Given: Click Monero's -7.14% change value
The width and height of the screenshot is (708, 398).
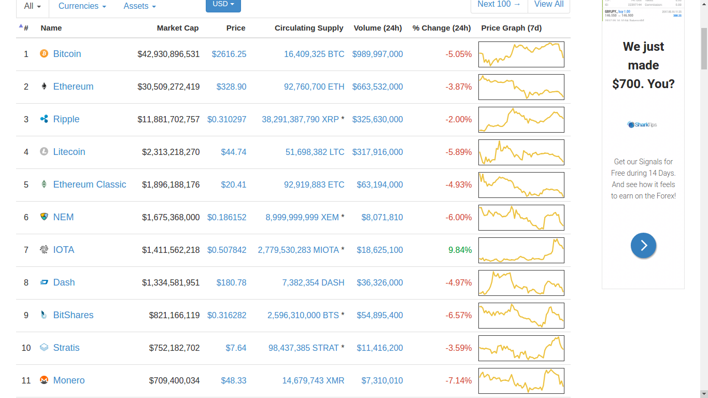Looking at the screenshot, I should click(459, 380).
